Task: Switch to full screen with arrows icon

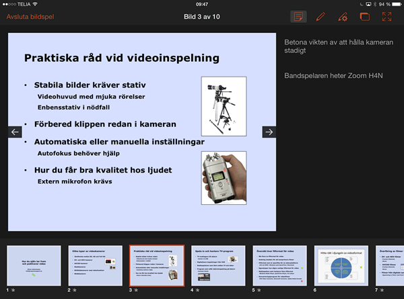Action: pos(386,17)
